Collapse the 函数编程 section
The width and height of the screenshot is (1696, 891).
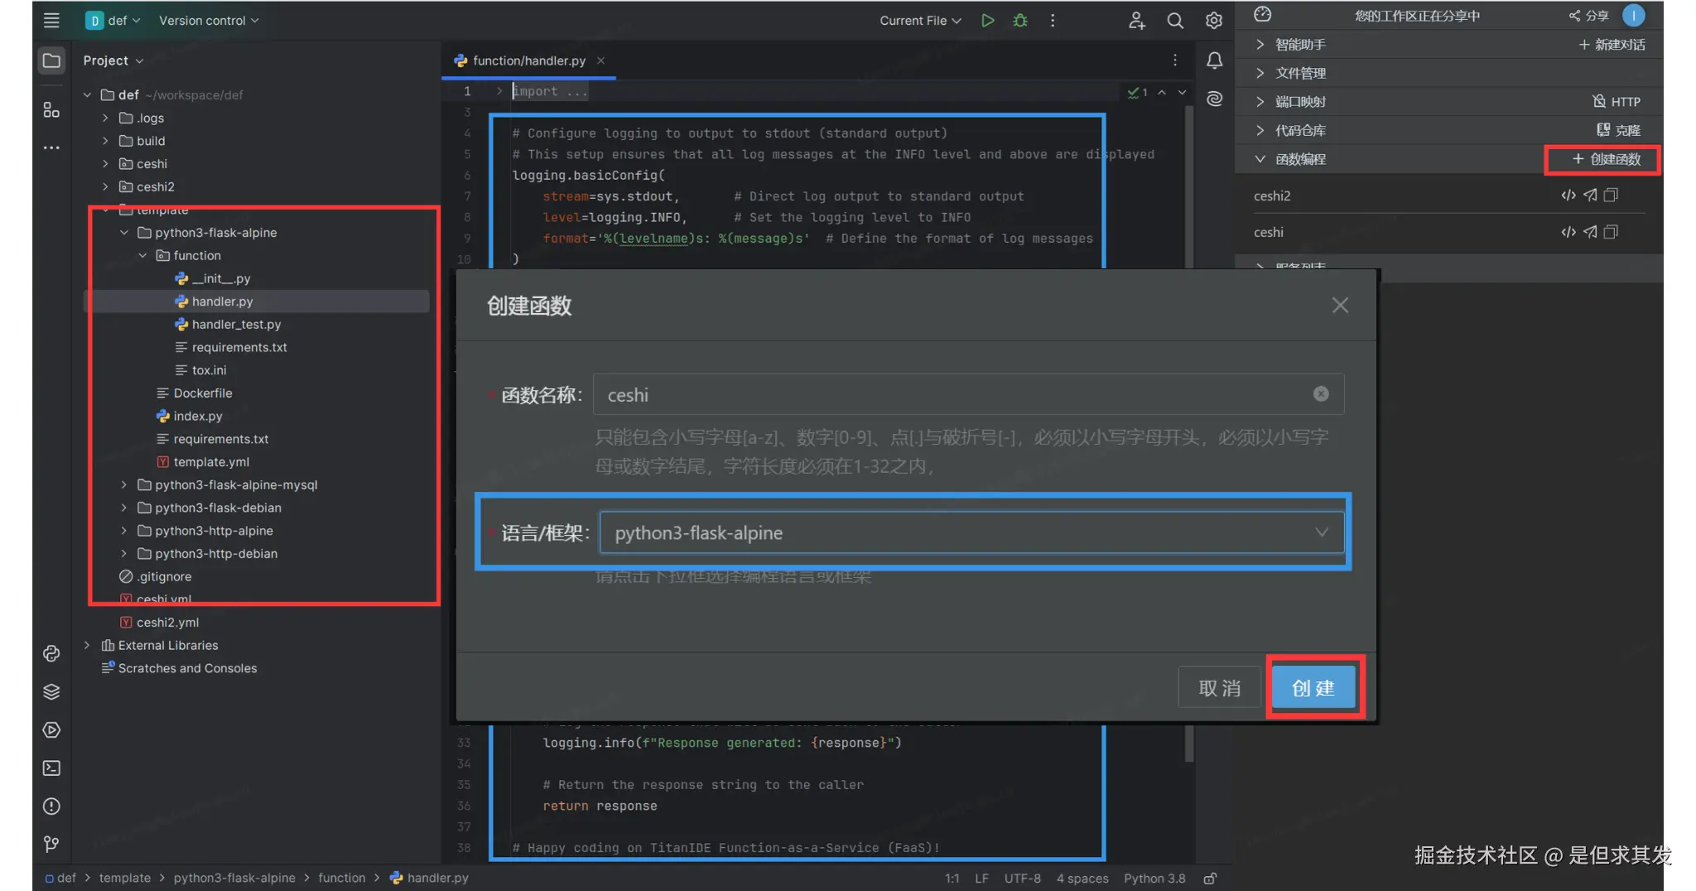click(1260, 159)
